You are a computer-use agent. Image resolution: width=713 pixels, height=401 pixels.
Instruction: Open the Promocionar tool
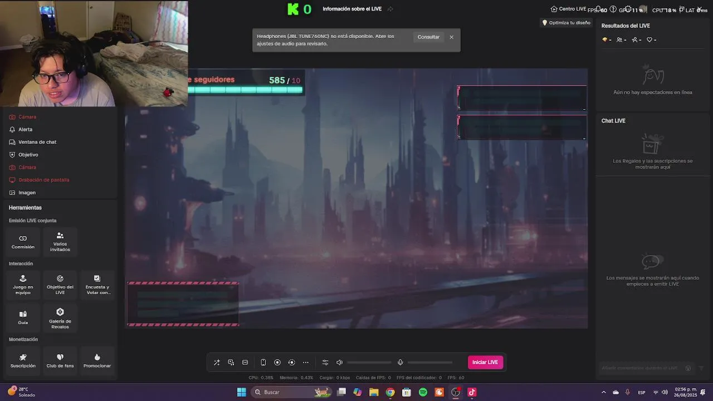click(97, 360)
